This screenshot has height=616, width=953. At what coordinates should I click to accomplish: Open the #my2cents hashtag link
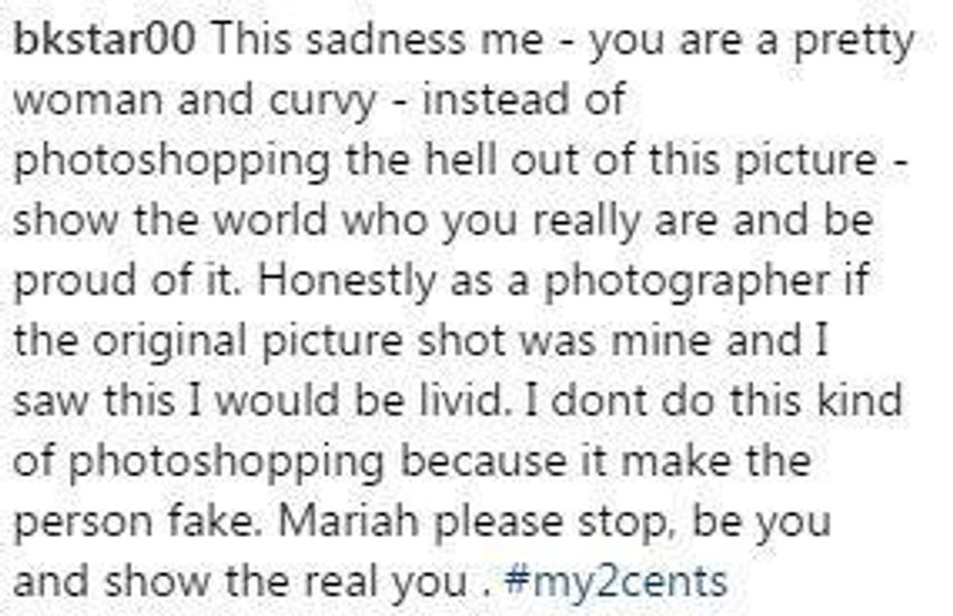pyautogui.click(x=615, y=581)
